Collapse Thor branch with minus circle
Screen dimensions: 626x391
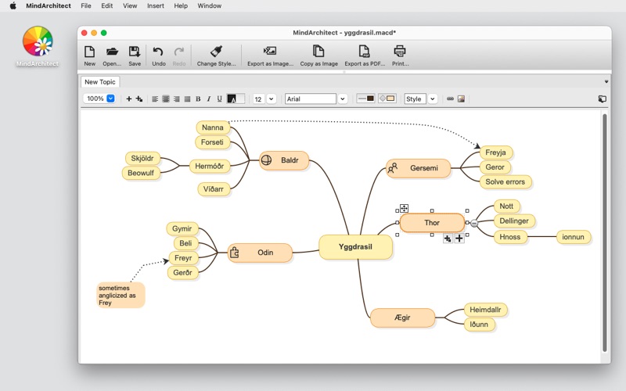[x=474, y=223]
